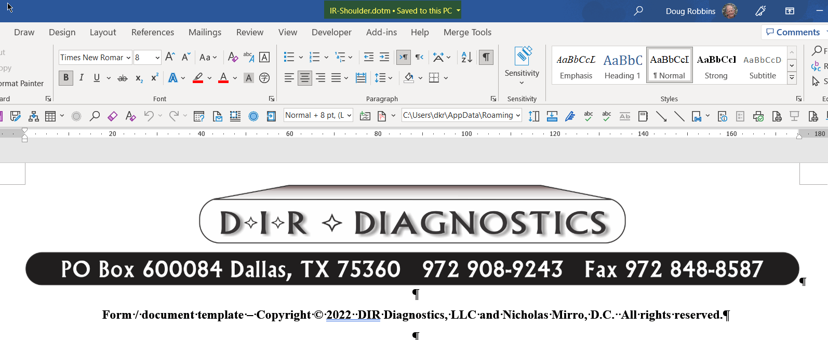Viewport: 828px width, 340px height.
Task: Search with the title bar magnifier
Action: point(638,11)
